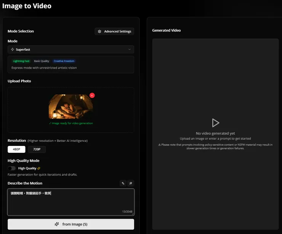282x234 pixels.
Task: Toggle the High Quality switch
Action: click(12, 168)
